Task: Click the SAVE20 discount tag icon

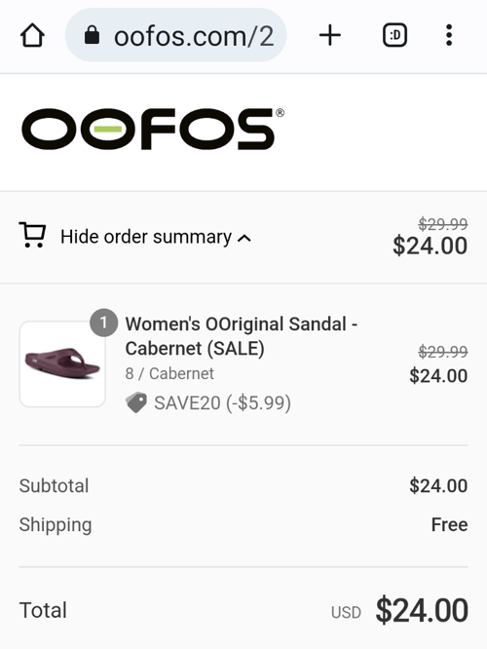Action: click(136, 402)
